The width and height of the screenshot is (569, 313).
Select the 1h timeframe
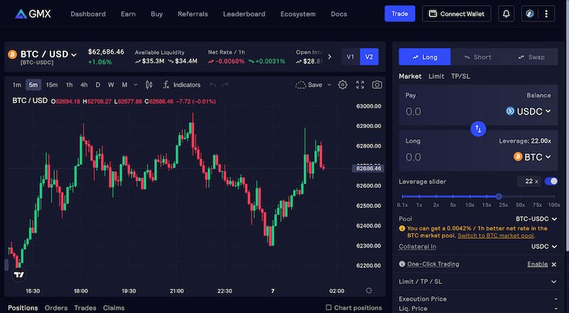pyautogui.click(x=69, y=85)
